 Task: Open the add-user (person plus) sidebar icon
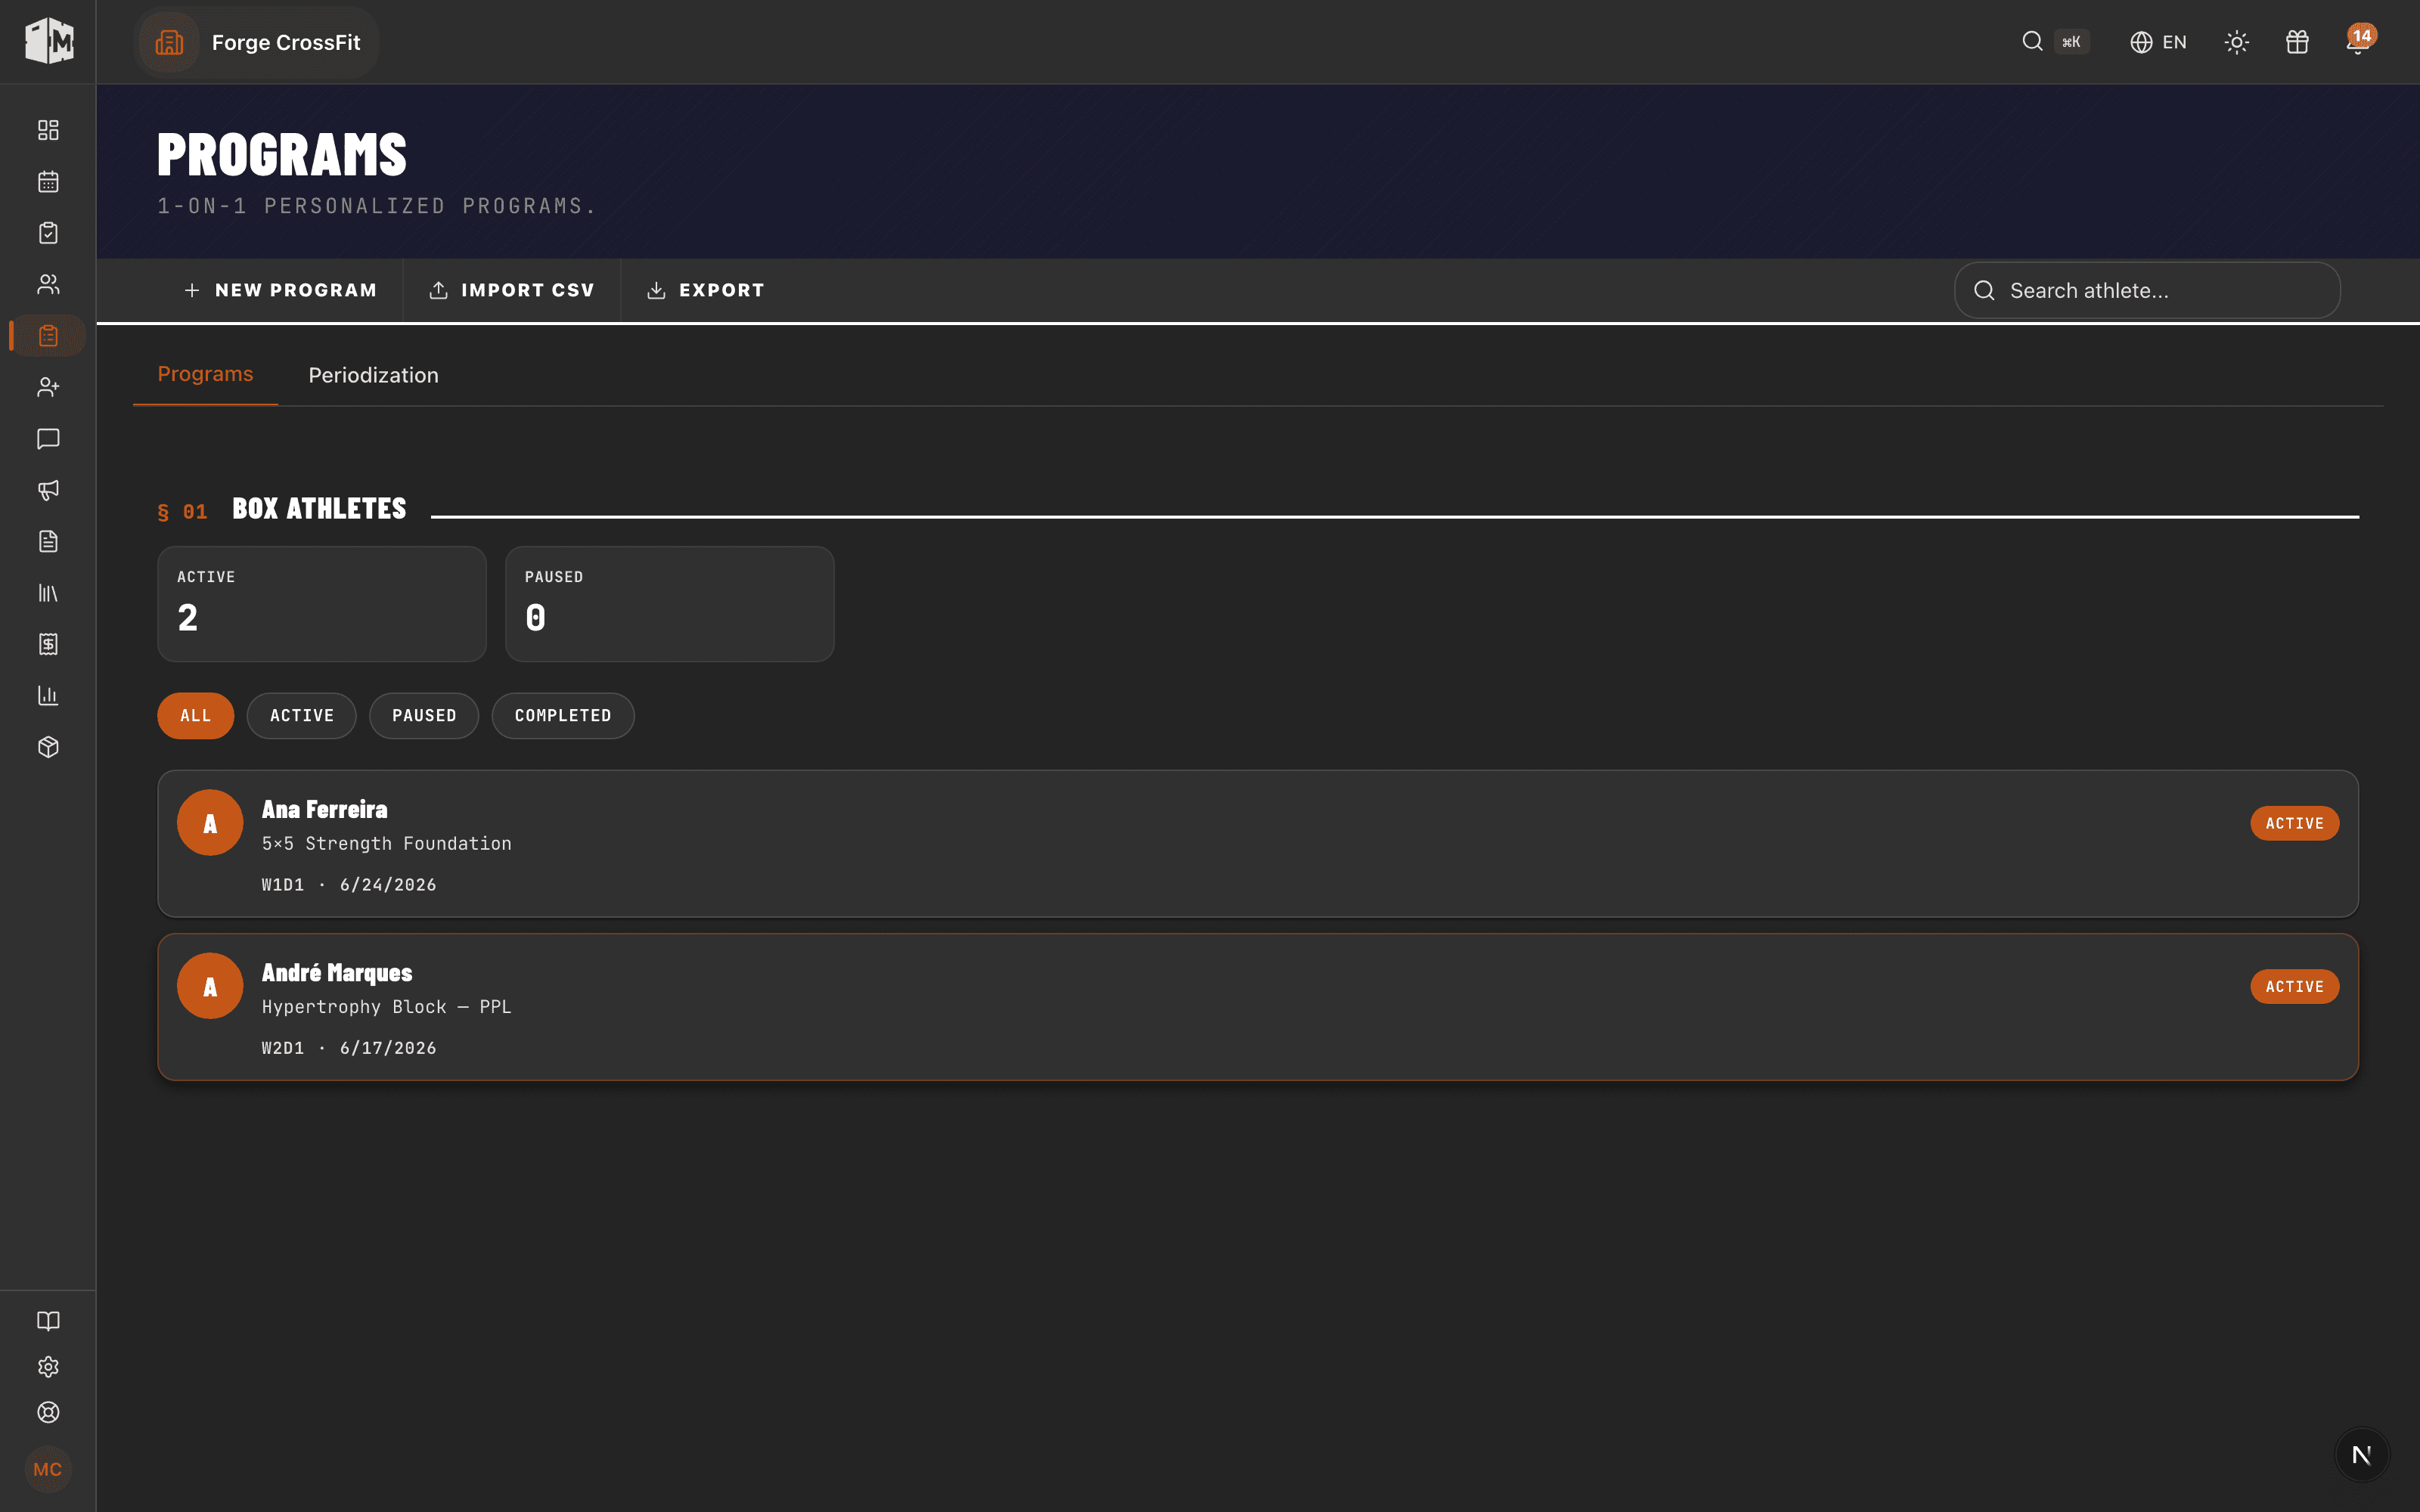click(x=48, y=387)
